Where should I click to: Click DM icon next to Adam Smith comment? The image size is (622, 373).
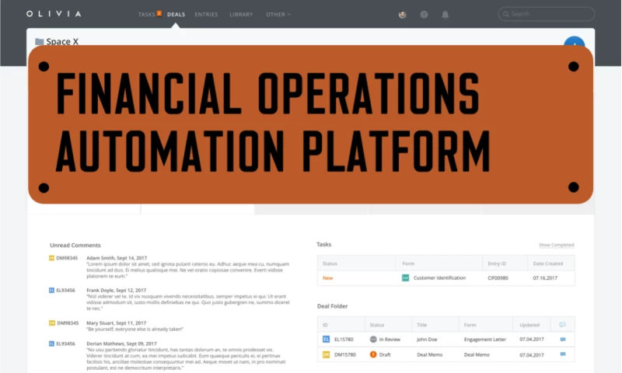[51, 258]
